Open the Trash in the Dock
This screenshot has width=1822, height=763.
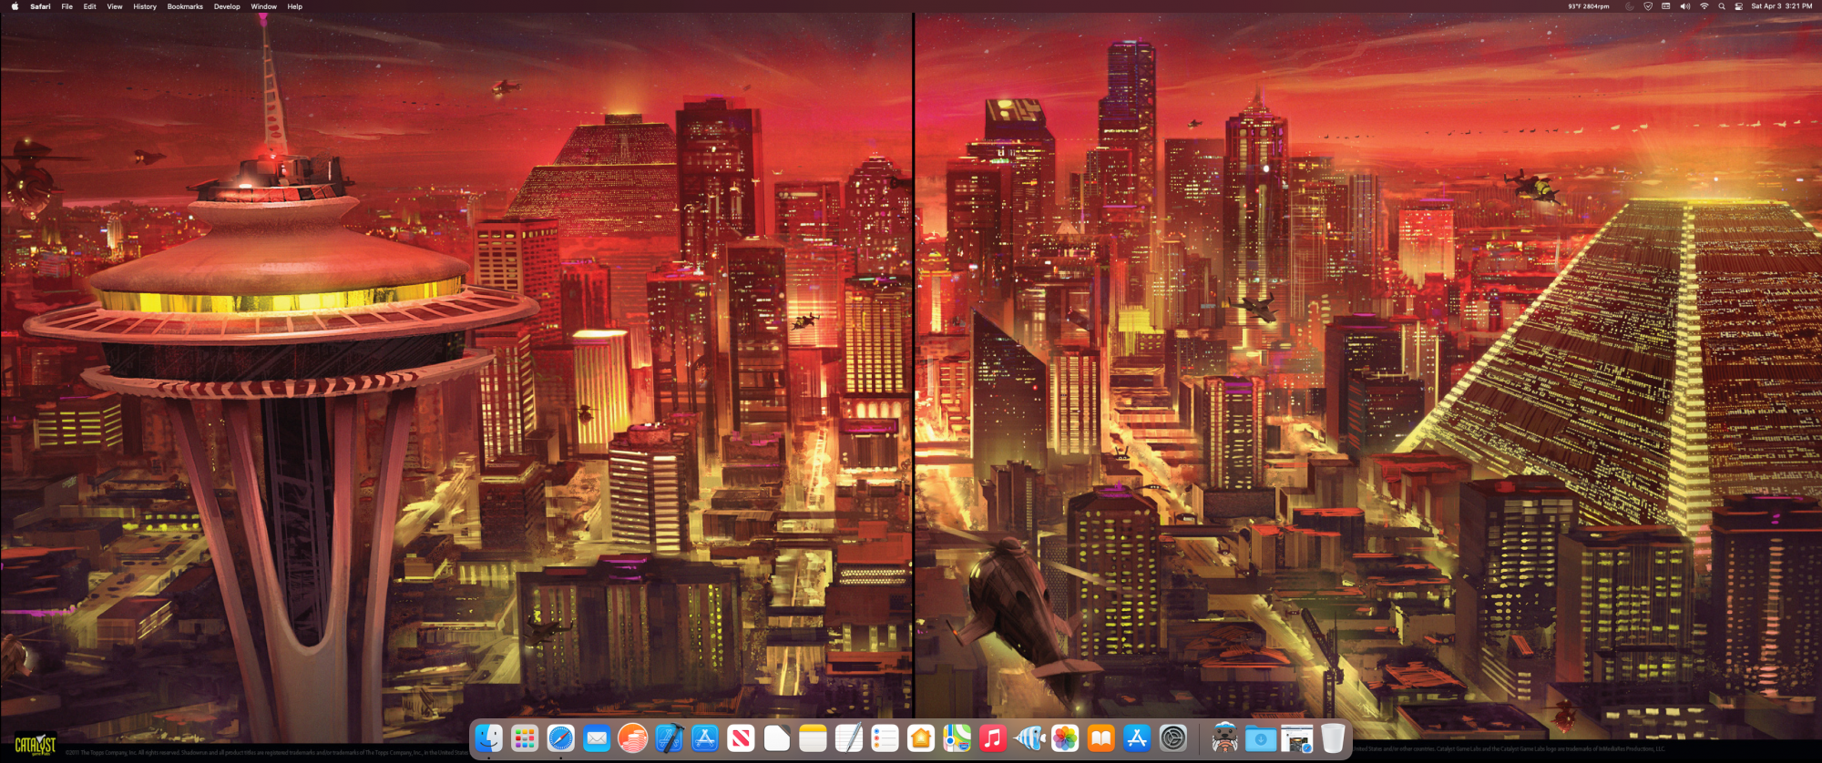[1333, 738]
